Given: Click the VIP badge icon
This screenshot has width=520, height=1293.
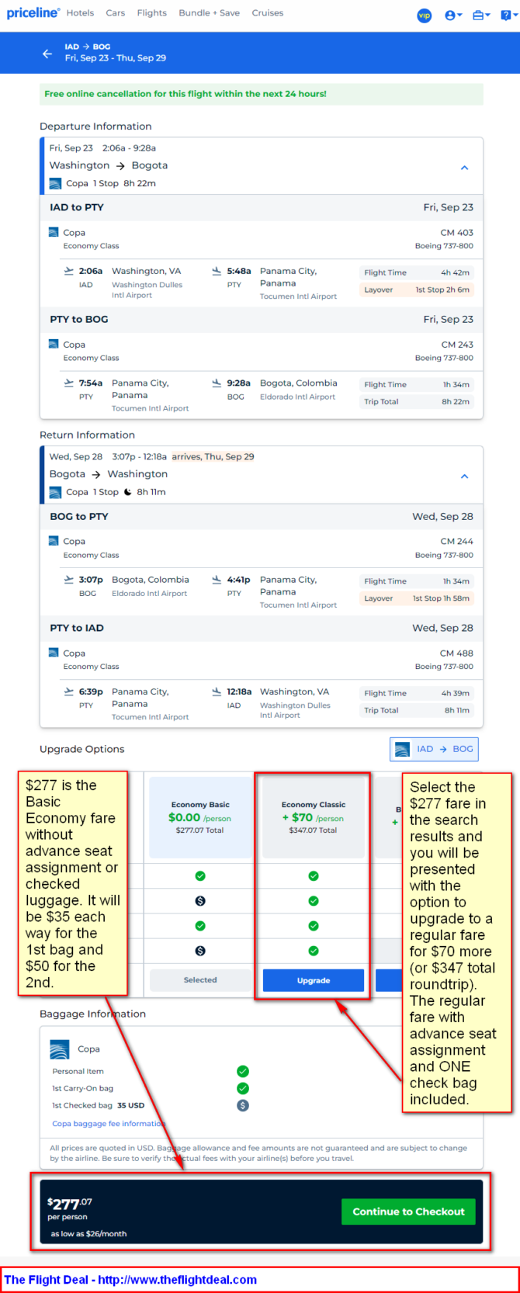Looking at the screenshot, I should click(425, 16).
